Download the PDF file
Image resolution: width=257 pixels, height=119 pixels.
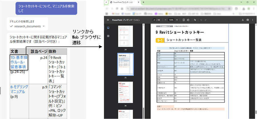[243, 20]
